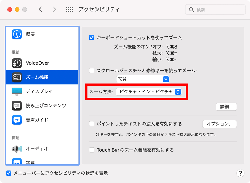Go forward with the right chevron
The width and height of the screenshot is (250, 183).
tap(54, 9)
